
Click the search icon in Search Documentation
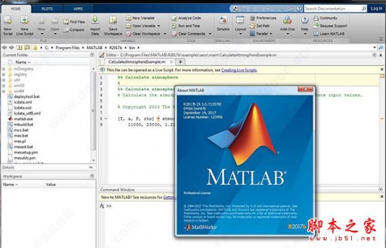[364, 8]
